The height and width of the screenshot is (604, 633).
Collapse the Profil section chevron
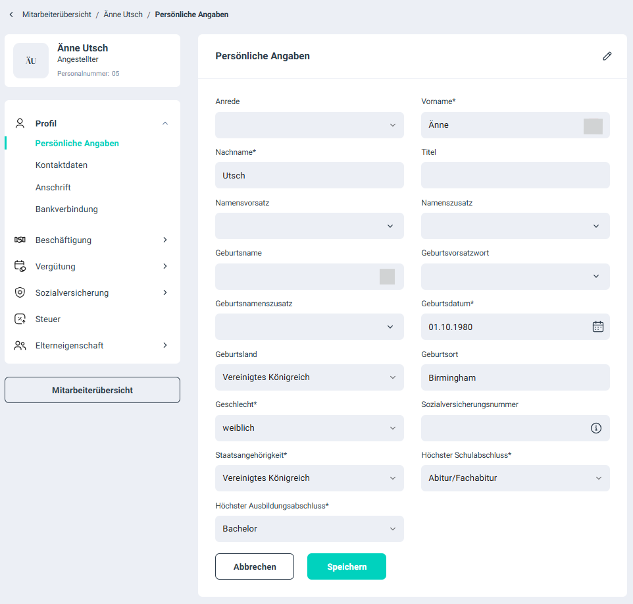[x=165, y=123]
